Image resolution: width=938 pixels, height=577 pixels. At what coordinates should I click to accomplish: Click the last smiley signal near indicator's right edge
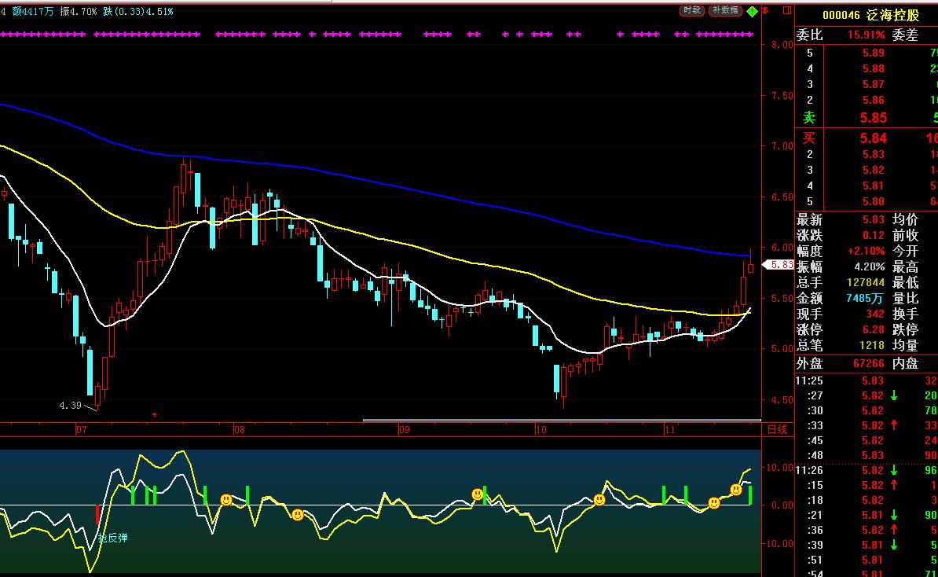[736, 490]
